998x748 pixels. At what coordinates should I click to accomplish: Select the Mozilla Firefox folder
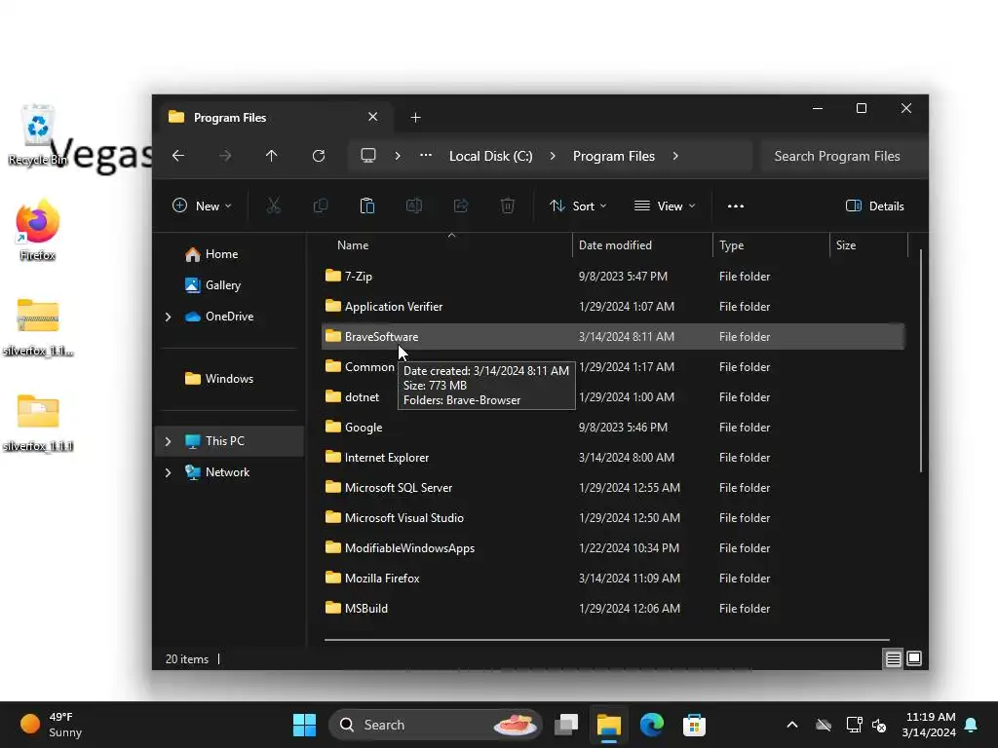(x=613, y=579)
